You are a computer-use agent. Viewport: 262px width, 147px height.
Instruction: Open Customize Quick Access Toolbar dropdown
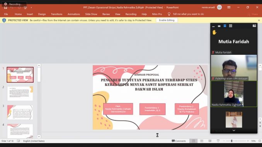[31, 8]
